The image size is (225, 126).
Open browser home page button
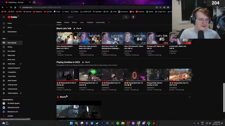tap(15, 7)
